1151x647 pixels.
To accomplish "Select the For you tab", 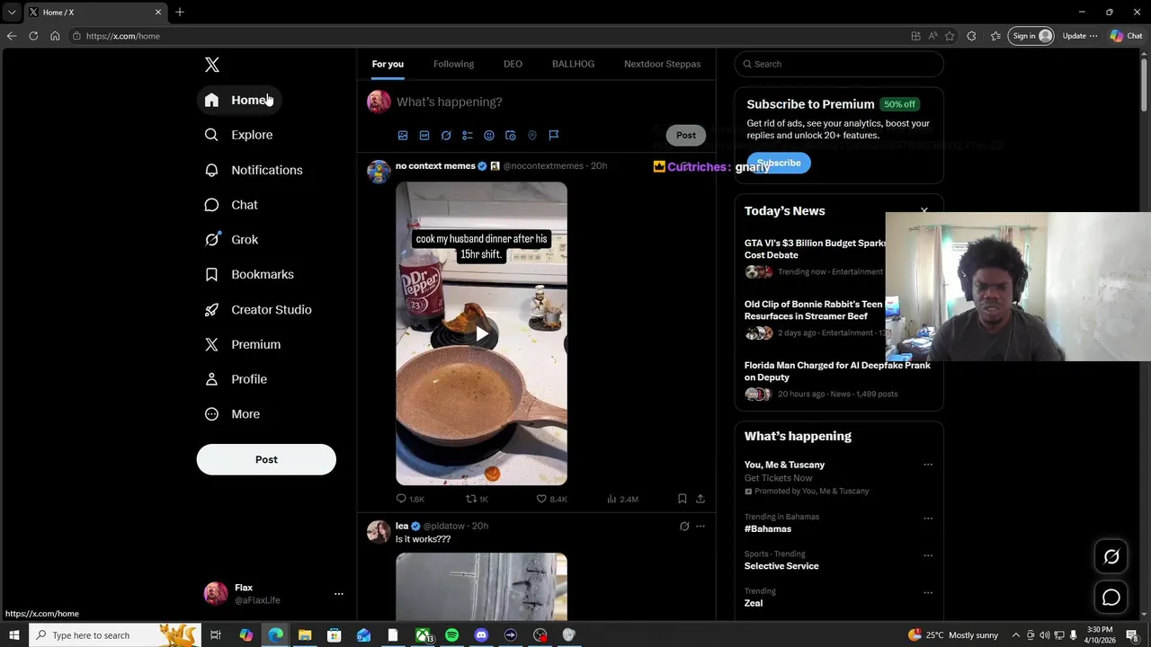I will pyautogui.click(x=388, y=64).
